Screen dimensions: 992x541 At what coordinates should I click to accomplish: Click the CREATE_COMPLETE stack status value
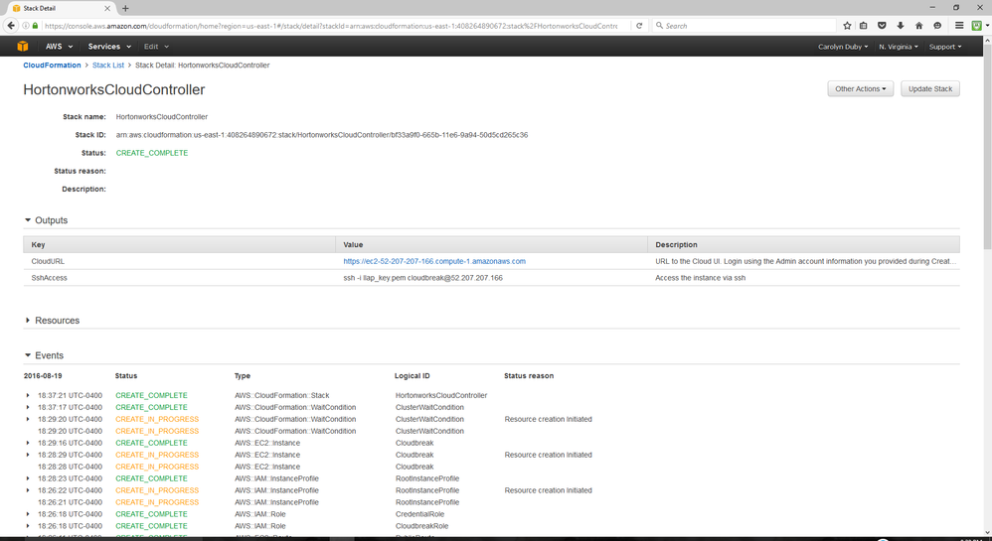coord(152,153)
